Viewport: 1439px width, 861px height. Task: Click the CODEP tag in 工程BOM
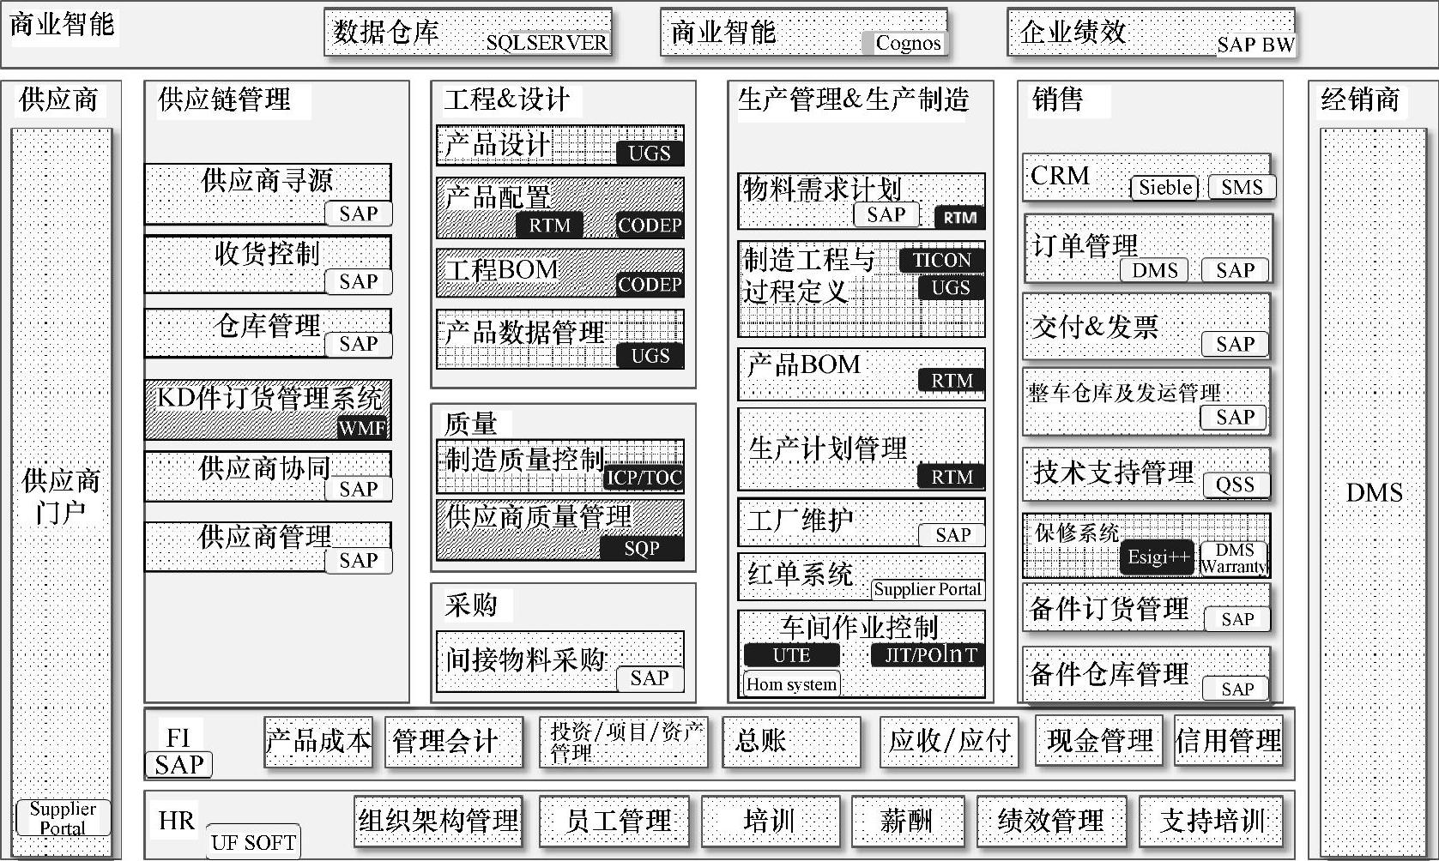click(650, 284)
